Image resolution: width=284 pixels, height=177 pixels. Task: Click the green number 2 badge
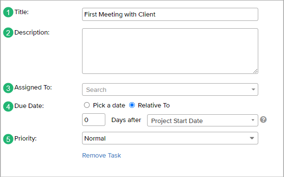pyautogui.click(x=8, y=33)
